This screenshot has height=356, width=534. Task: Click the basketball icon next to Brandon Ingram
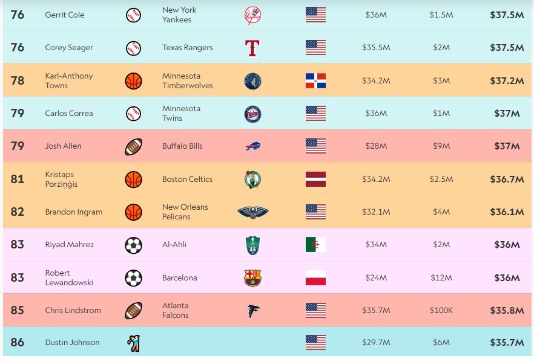tap(133, 212)
